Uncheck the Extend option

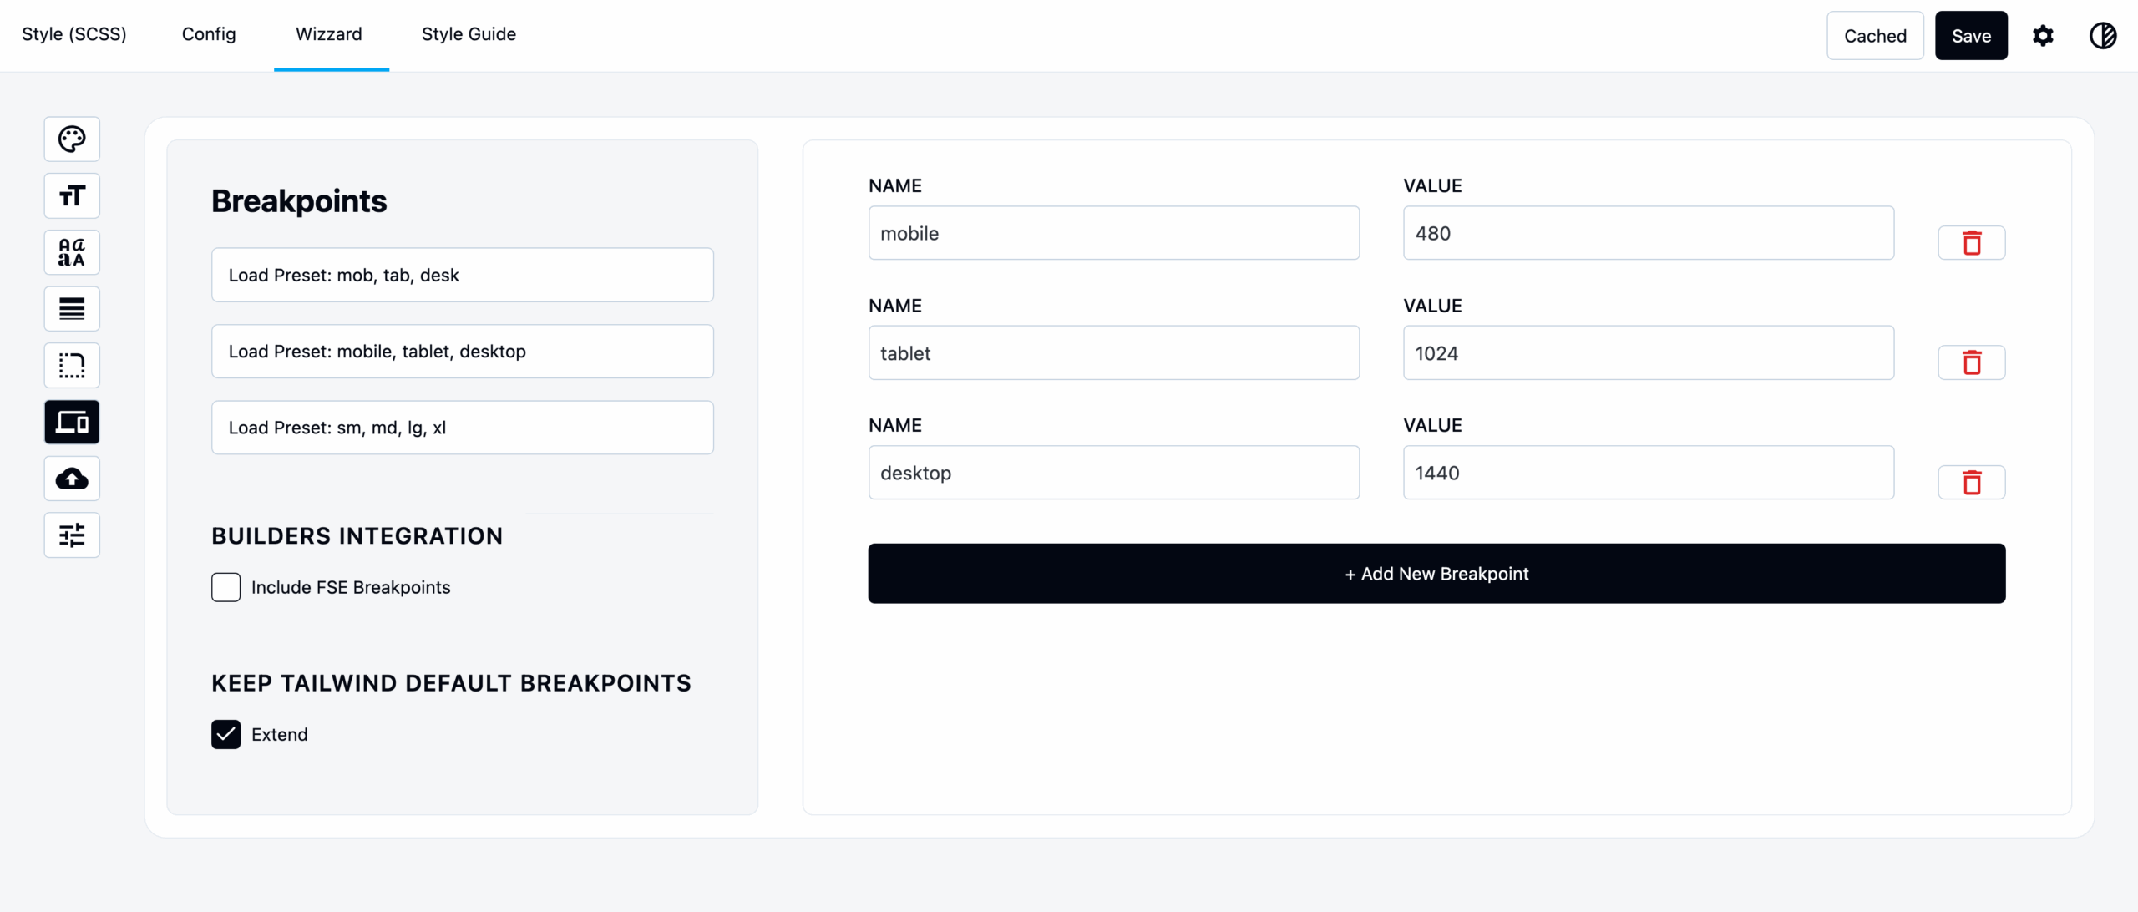click(226, 734)
